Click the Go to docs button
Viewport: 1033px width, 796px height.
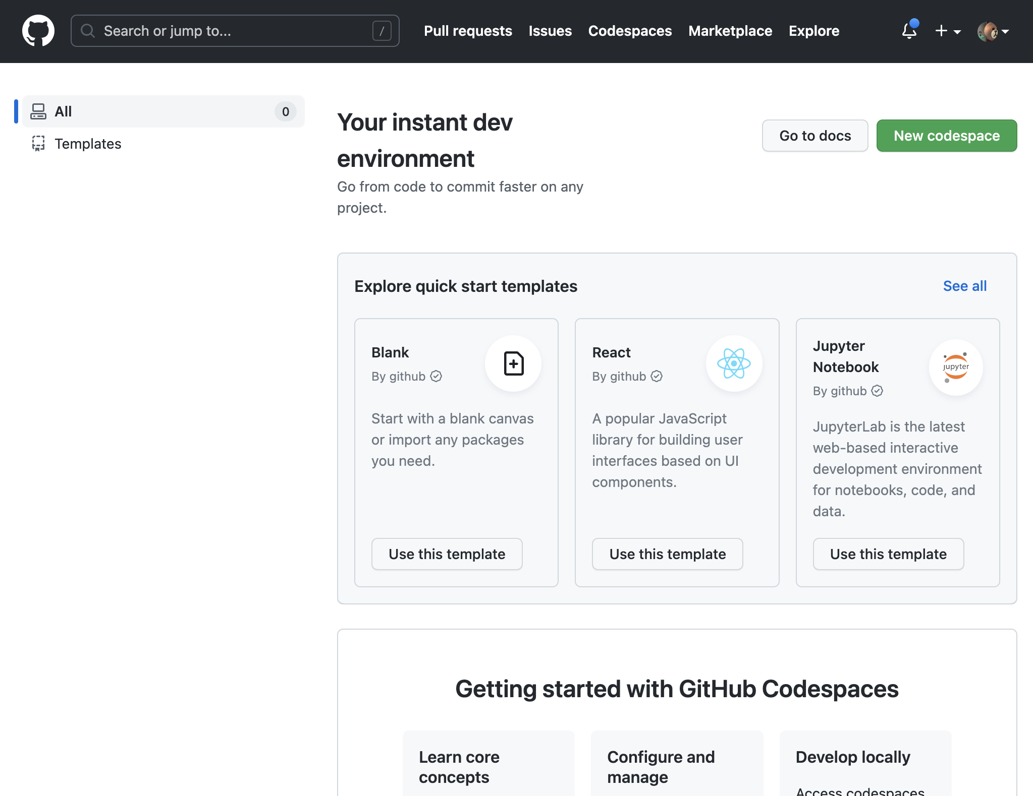pos(814,136)
